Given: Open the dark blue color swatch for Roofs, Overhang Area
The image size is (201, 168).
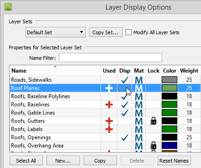Looking at the screenshot, I should pos(169,146).
